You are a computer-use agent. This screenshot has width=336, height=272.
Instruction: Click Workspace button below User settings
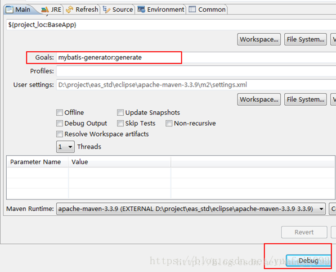[259, 99]
